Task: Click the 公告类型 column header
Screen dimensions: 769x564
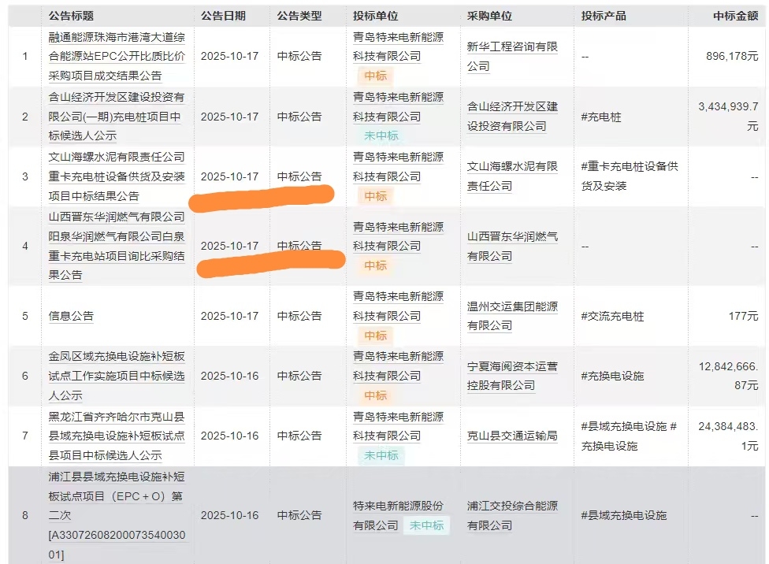Action: click(x=299, y=16)
